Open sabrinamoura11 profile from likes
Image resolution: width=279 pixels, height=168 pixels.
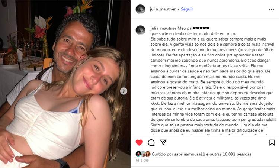[189, 154]
